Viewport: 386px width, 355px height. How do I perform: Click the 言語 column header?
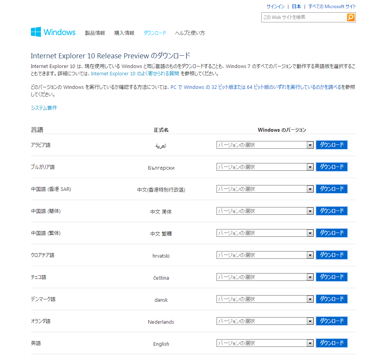(37, 130)
